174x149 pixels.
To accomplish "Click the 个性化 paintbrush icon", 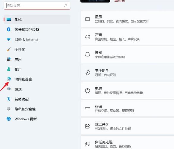I will coord(9,49).
